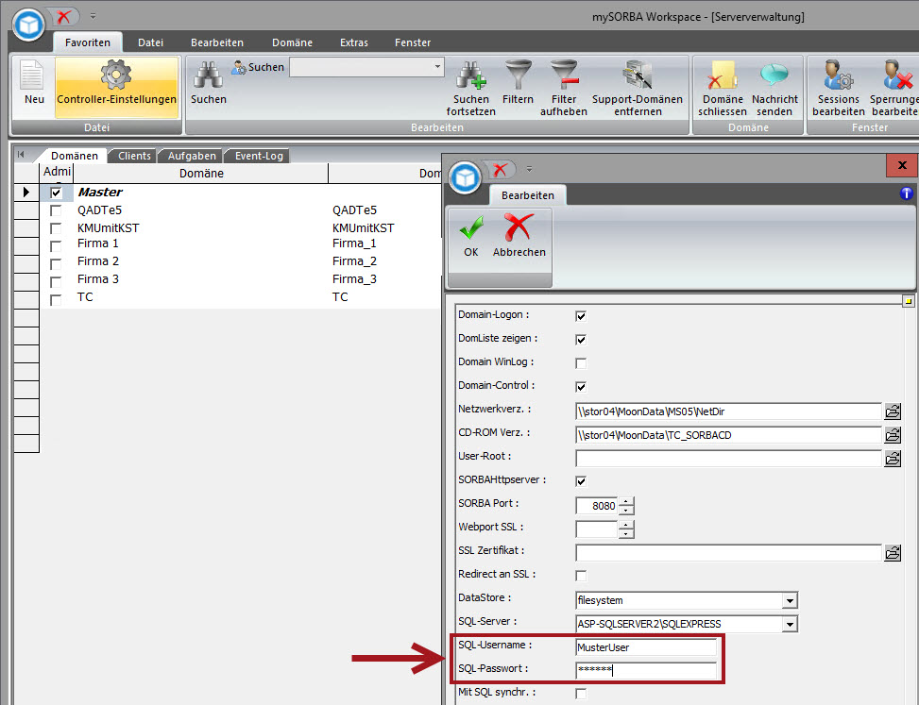Switch to the Event-Log tab

click(x=258, y=156)
